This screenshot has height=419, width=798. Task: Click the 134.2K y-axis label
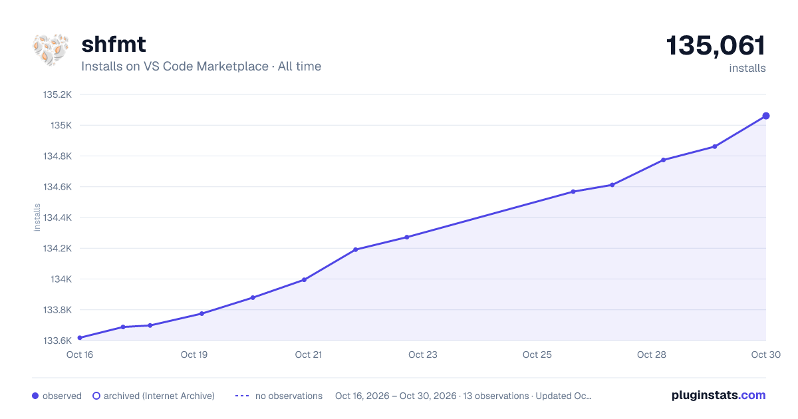point(57,248)
